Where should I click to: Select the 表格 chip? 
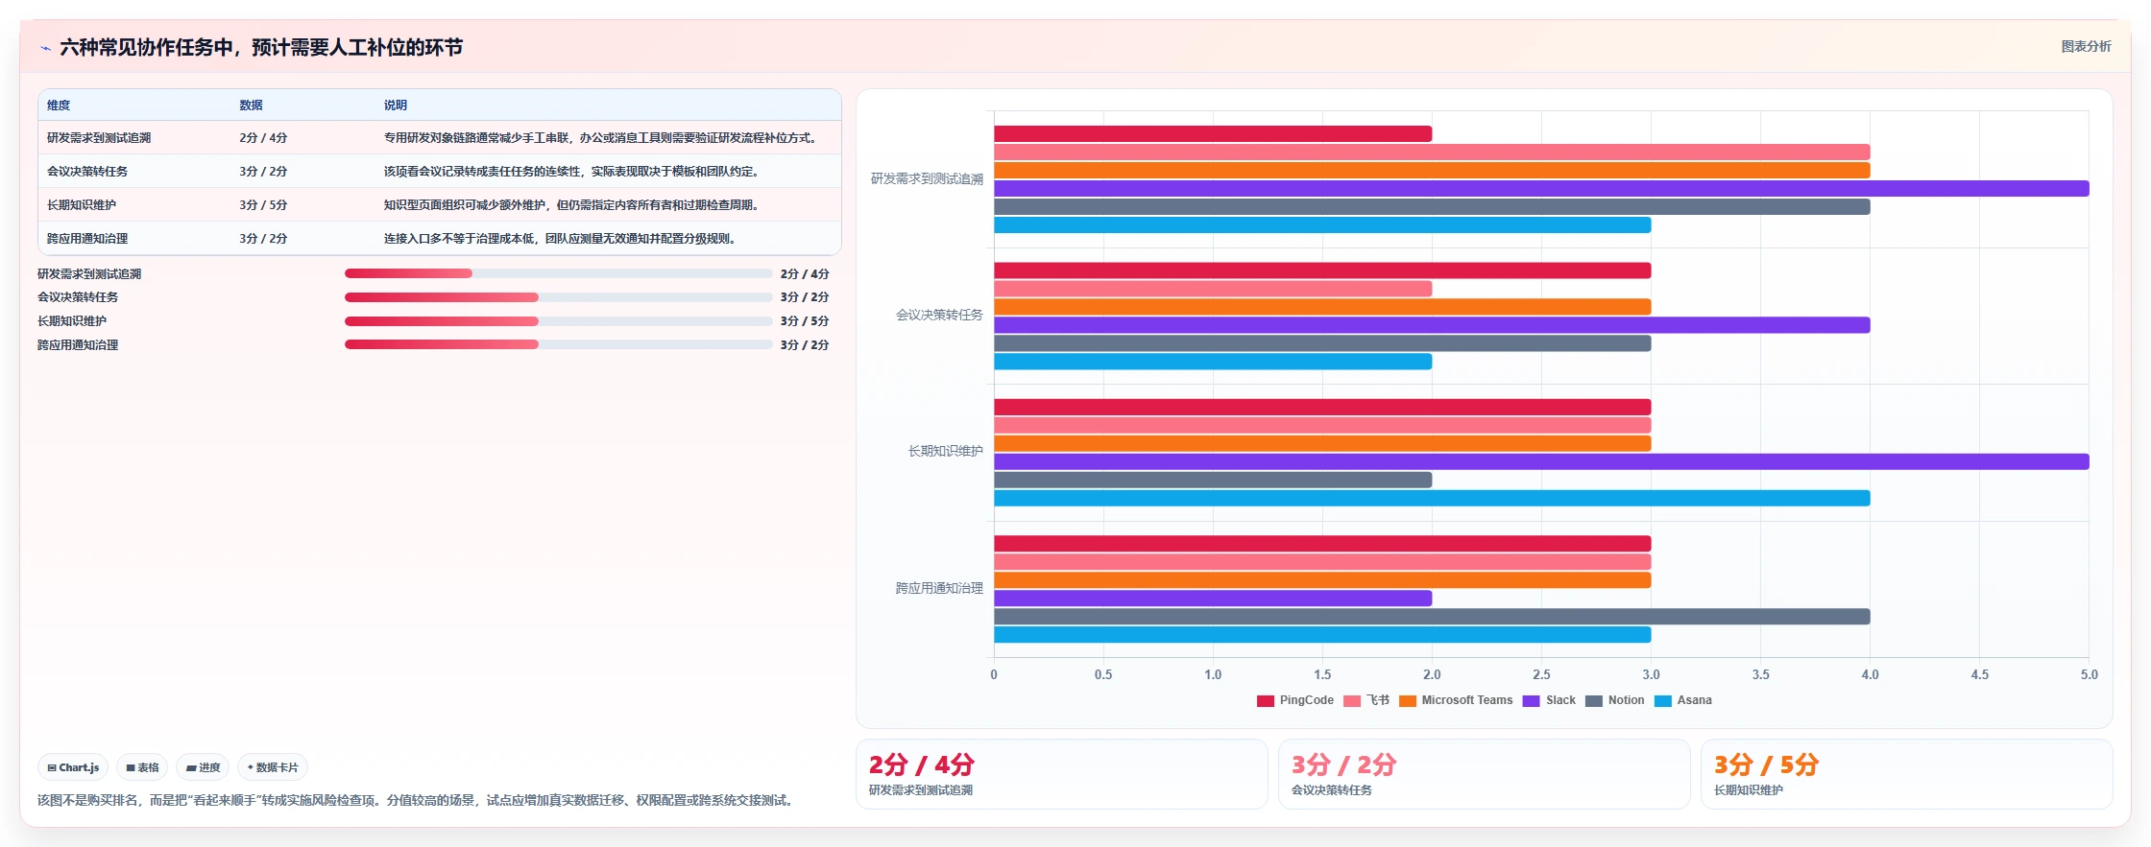click(x=142, y=767)
